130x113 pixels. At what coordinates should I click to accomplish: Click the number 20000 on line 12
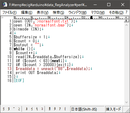pyautogui.click(x=49, y=65)
